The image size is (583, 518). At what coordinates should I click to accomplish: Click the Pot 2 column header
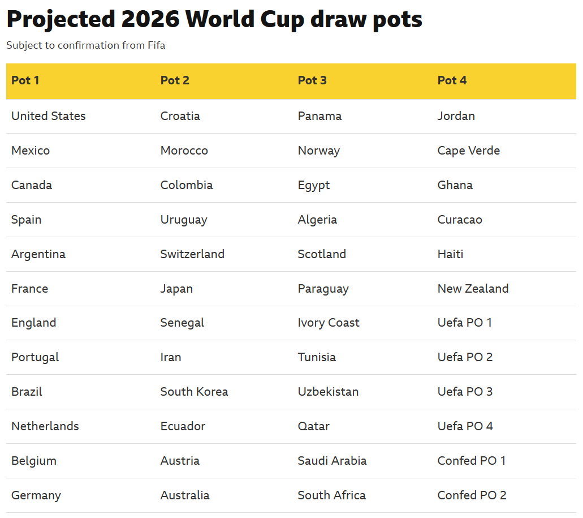tap(175, 80)
